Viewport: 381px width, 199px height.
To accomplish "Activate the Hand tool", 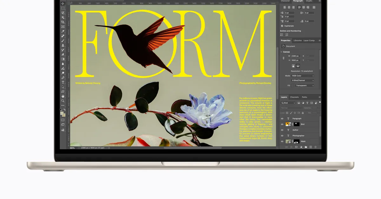I will [x=63, y=96].
